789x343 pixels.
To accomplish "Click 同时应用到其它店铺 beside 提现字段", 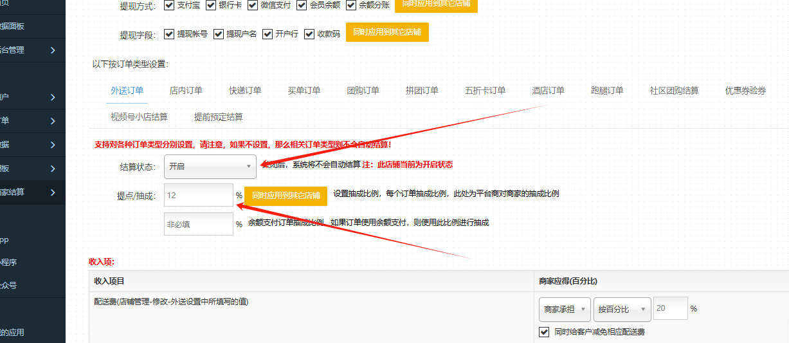I will 387,32.
